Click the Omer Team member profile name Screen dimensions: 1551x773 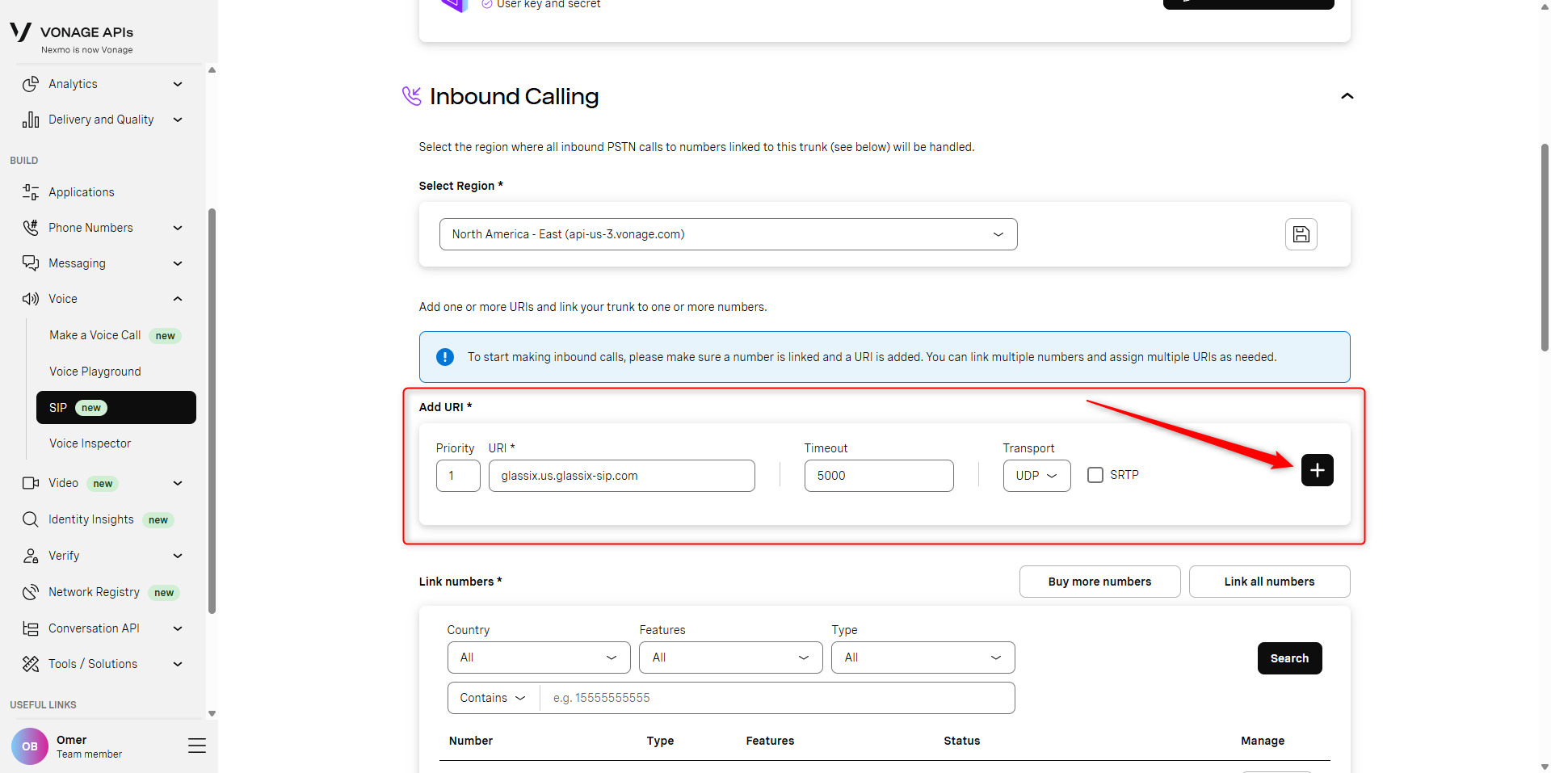pyautogui.click(x=89, y=746)
